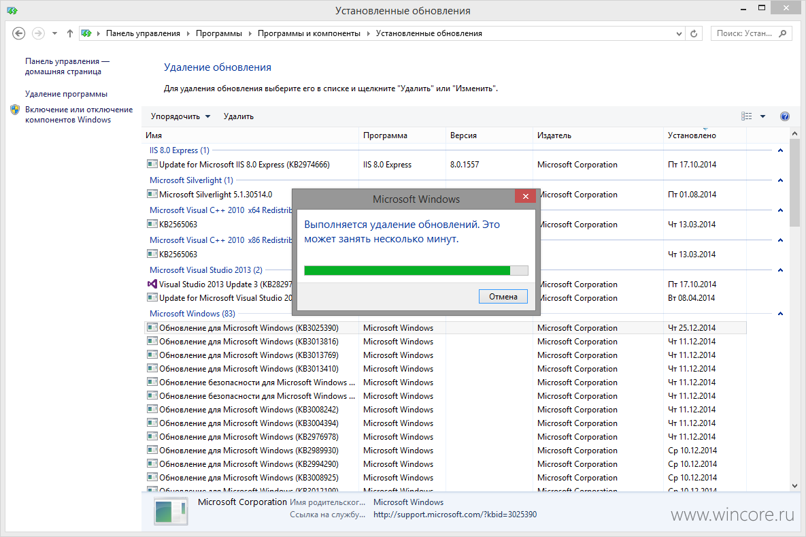Click the Forward navigation arrow
This screenshot has height=537, width=806.
point(38,33)
